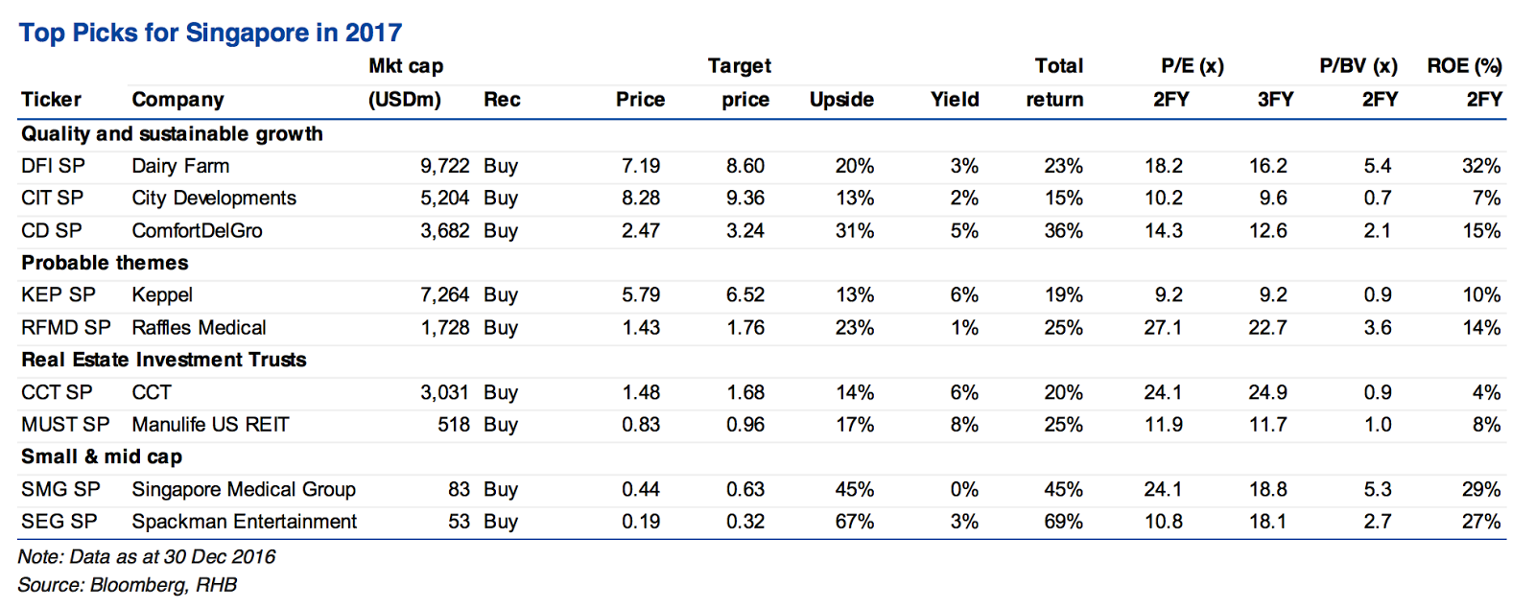Select the Singapore Medical Group name
The image size is (1535, 608).
coord(244,490)
